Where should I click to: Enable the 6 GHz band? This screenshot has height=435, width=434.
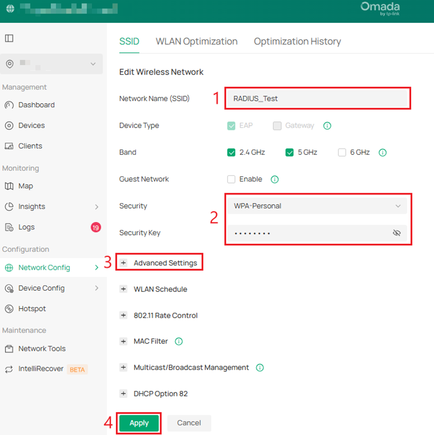342,152
